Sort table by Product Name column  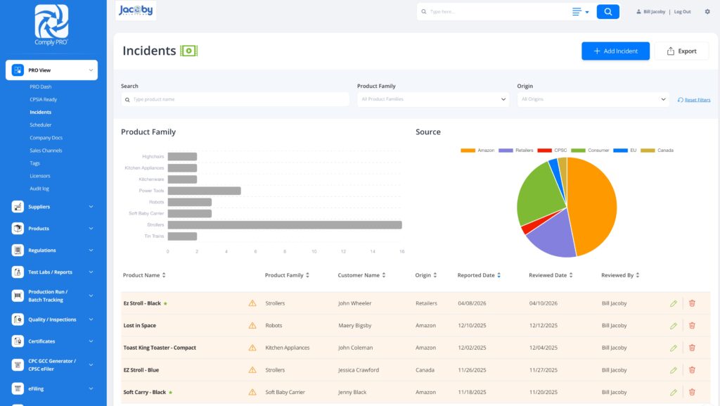[144, 275]
